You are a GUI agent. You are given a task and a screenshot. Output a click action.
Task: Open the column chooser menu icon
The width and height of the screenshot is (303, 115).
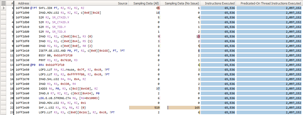tap(3, 3)
